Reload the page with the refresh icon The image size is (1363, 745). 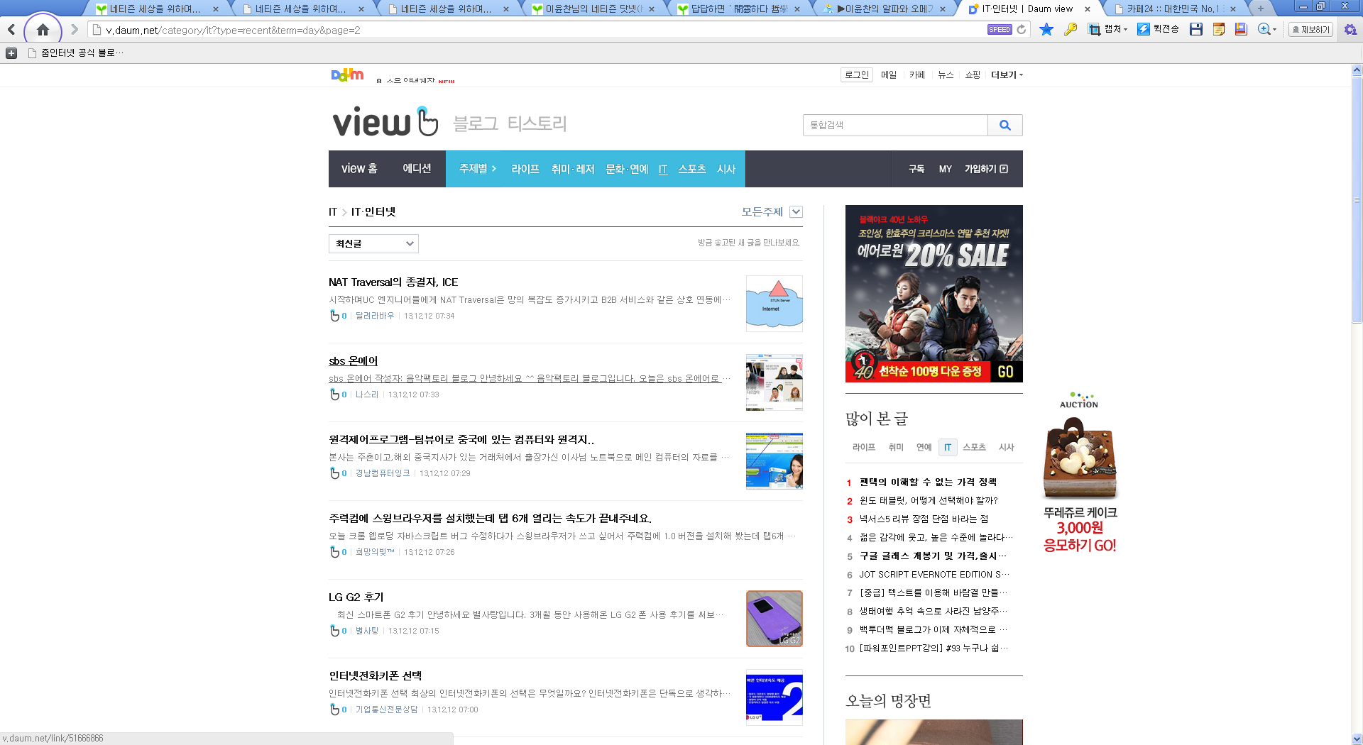1022,30
